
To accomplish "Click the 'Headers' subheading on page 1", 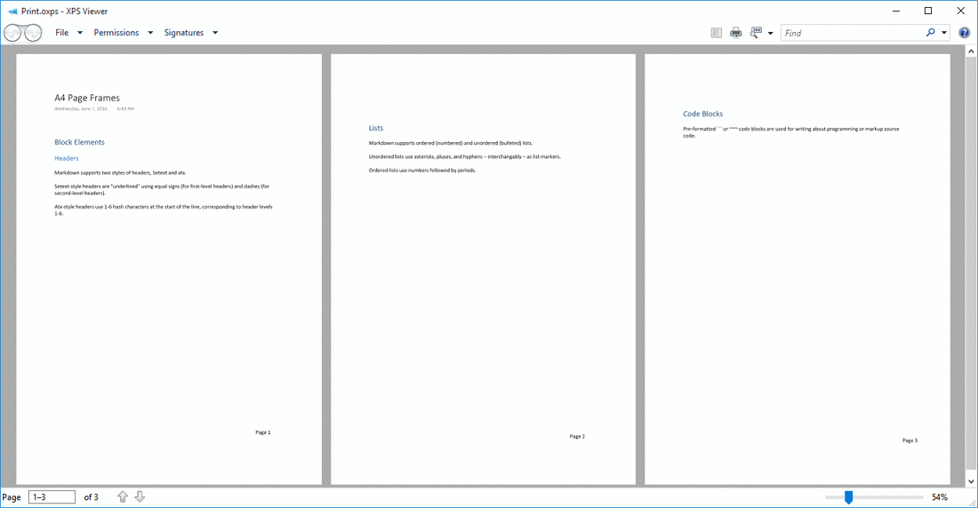I will point(66,158).
